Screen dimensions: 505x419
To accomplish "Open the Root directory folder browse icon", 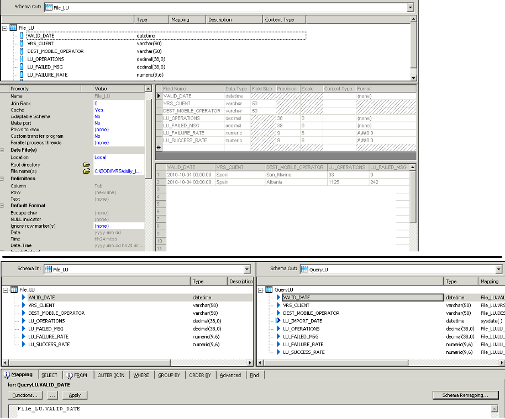I will [x=86, y=165].
